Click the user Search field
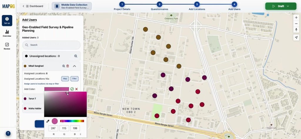 click(51, 45)
